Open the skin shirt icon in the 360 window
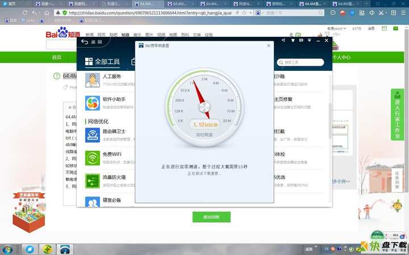This screenshot has width=409, height=255. pos(293,40)
